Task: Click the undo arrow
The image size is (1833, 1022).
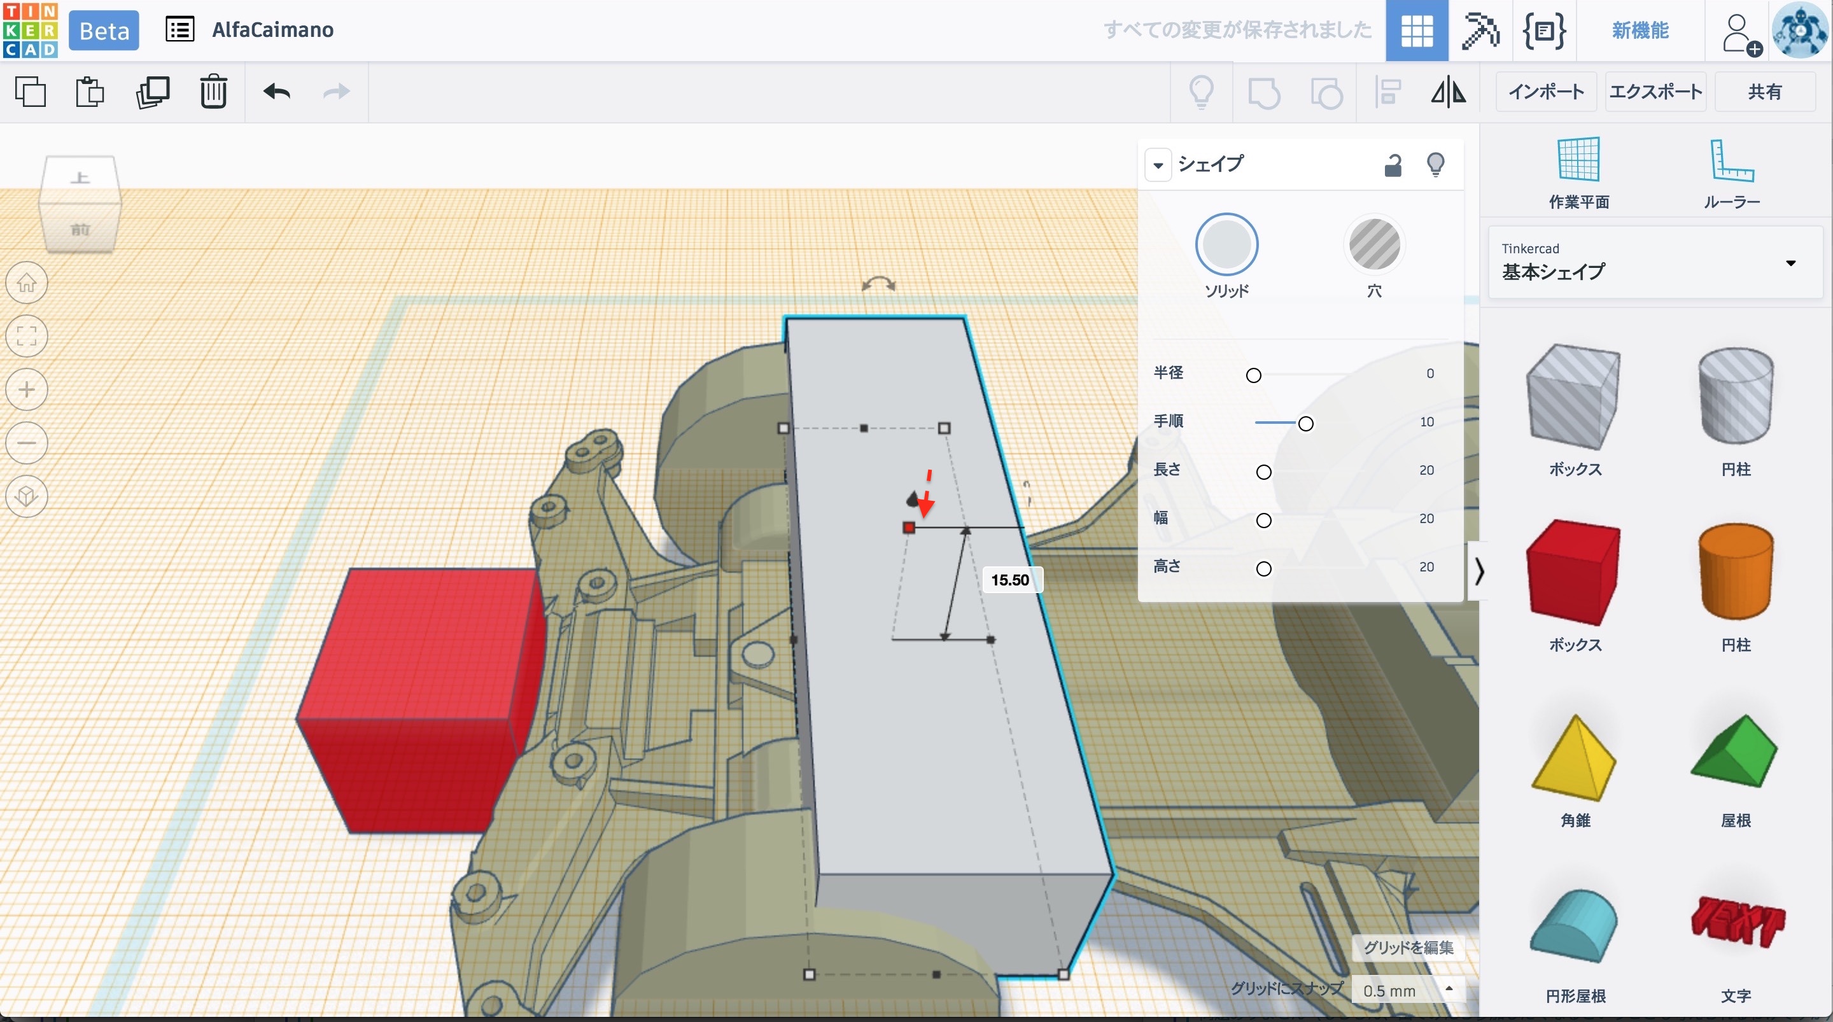Action: [x=277, y=92]
